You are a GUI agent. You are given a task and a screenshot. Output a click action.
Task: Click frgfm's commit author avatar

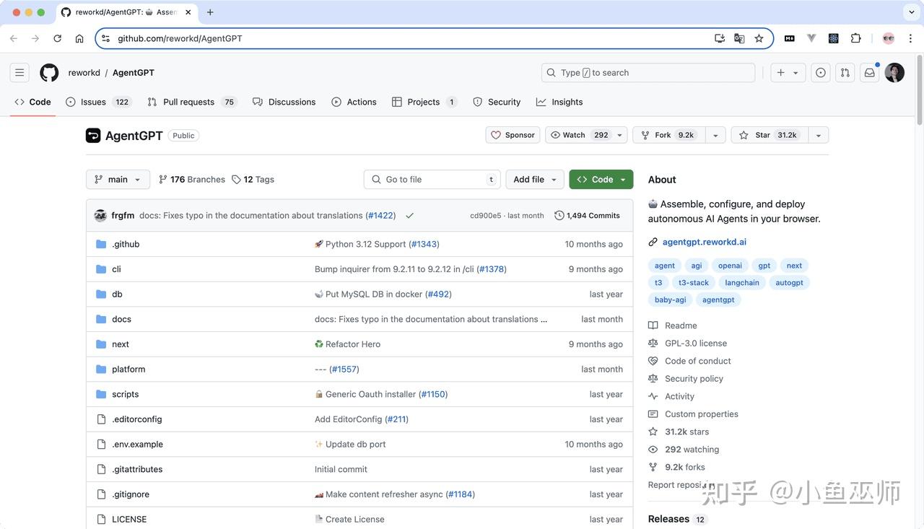(100, 216)
